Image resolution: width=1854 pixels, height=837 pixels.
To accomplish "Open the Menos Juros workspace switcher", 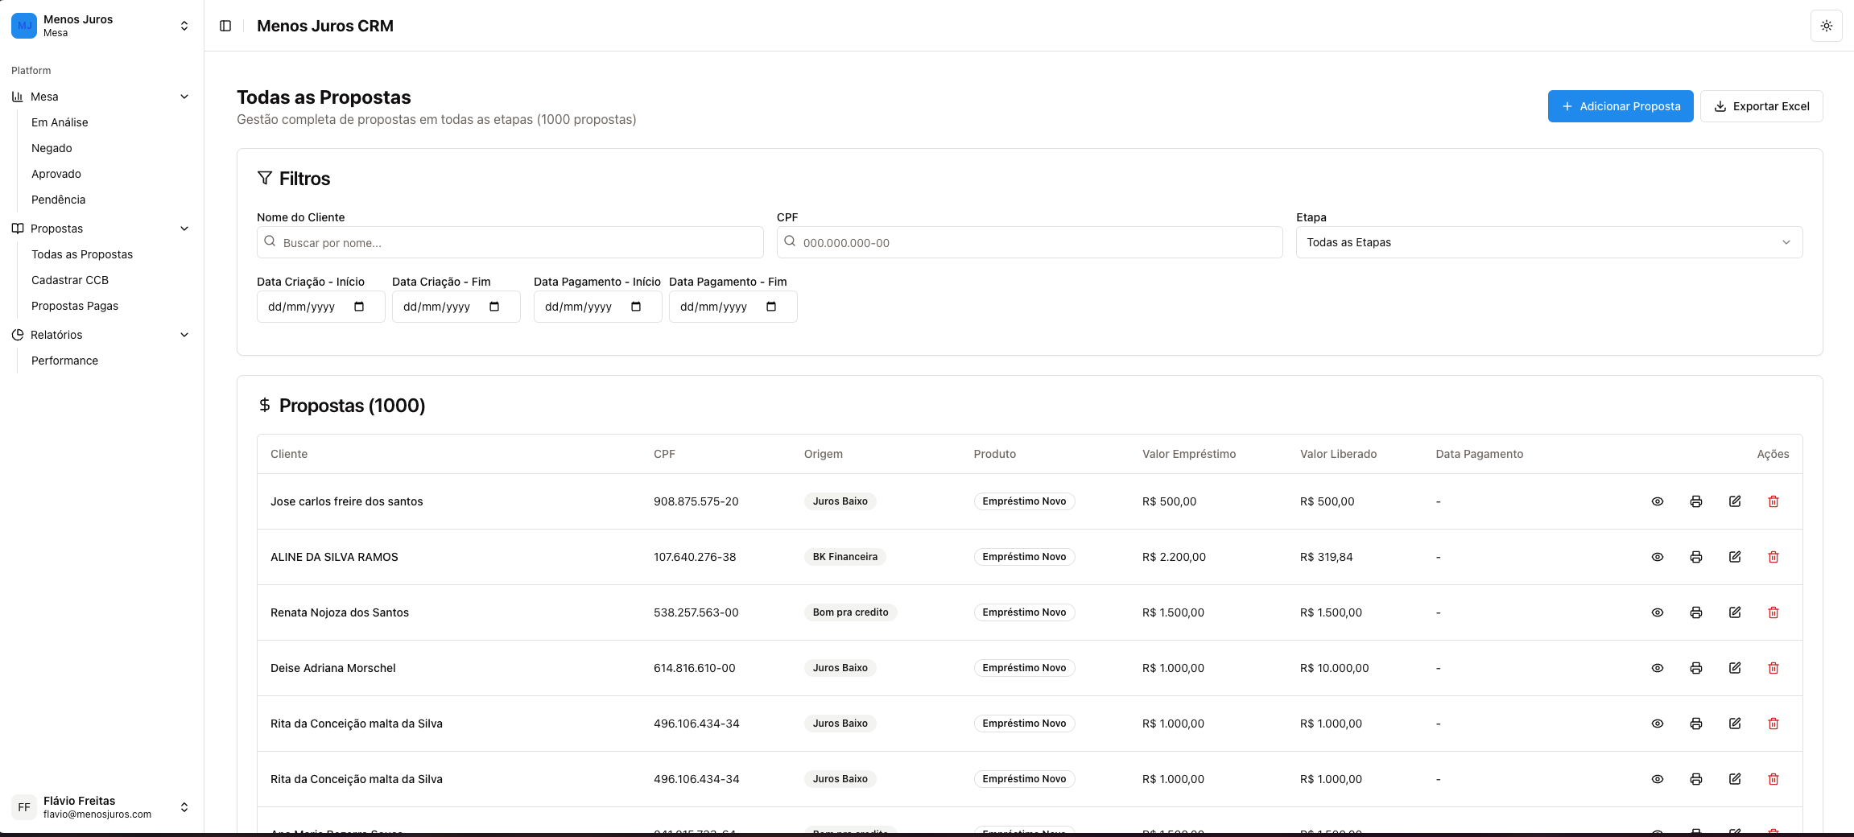I will click(x=101, y=26).
